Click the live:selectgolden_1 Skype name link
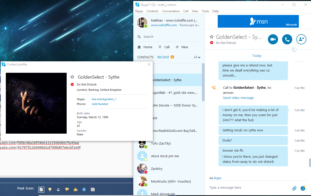This screenshot has height=196, width=311. pyautogui.click(x=104, y=99)
